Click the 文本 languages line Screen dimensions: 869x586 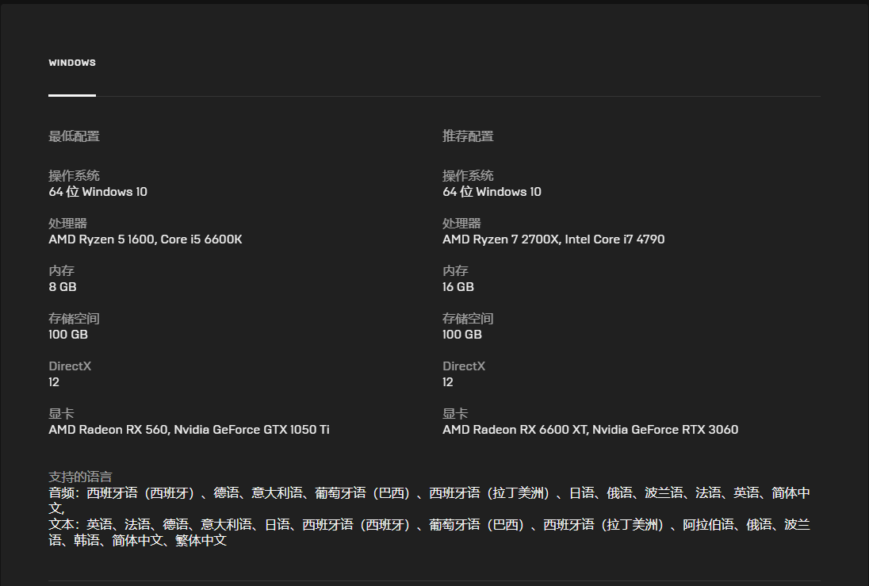pyautogui.click(x=430, y=532)
